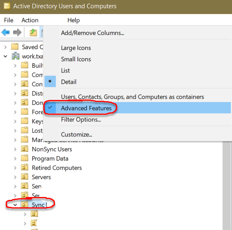Select Servers tree item
Image resolution: width=232 pixels, height=230 pixels.
point(41,177)
